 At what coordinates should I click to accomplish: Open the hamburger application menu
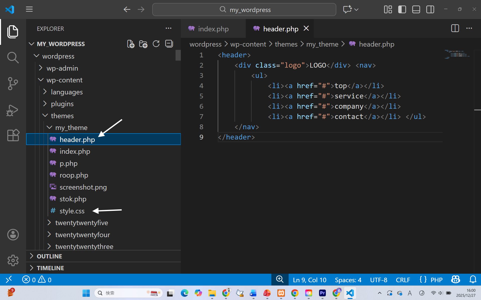[29, 10]
